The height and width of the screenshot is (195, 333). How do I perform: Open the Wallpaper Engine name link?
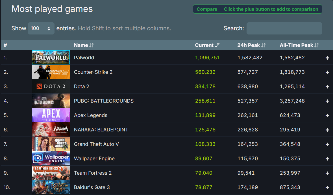94,159
